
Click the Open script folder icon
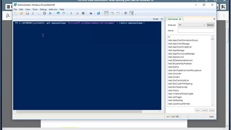22,13
